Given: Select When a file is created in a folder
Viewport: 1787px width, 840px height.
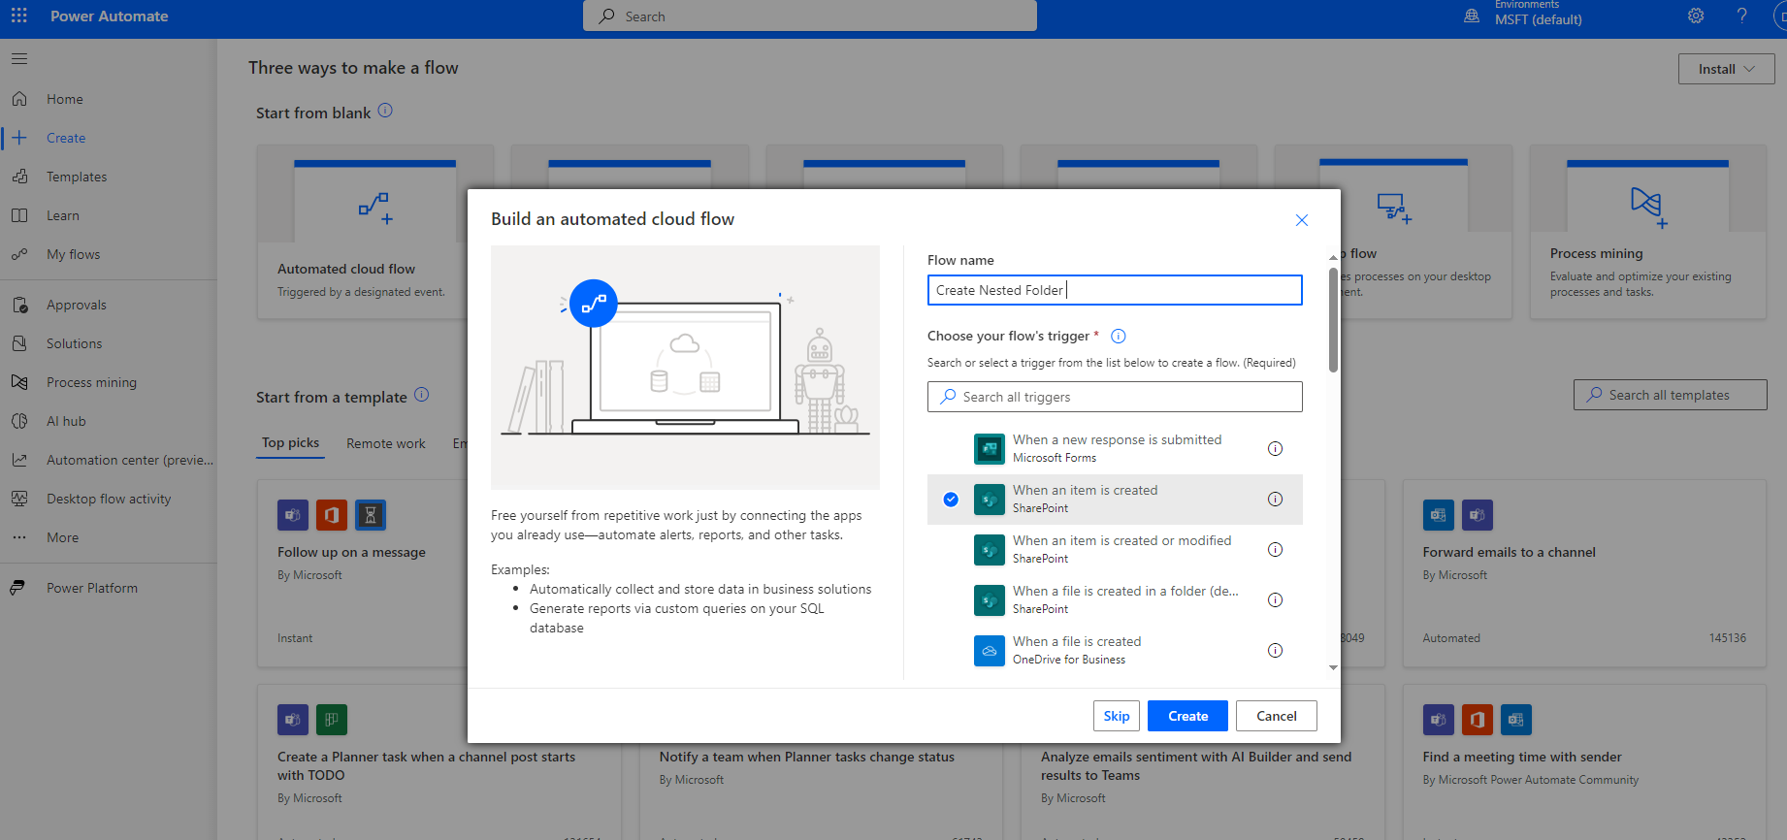Looking at the screenshot, I should pos(1115,600).
